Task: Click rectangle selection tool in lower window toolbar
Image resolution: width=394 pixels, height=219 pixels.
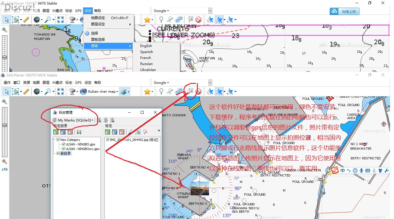Action: (15, 92)
